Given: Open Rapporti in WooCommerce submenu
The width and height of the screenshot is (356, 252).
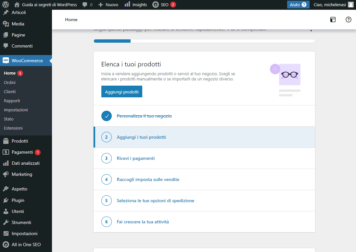Looking at the screenshot, I should [12, 101].
